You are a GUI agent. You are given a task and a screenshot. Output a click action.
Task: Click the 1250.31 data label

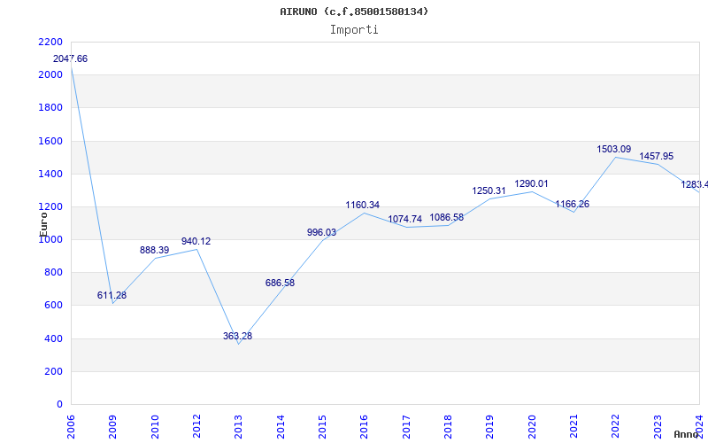[489, 190]
